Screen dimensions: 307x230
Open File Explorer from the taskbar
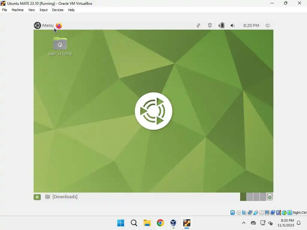[147, 223]
